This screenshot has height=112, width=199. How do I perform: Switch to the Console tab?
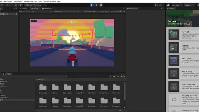[7, 74]
